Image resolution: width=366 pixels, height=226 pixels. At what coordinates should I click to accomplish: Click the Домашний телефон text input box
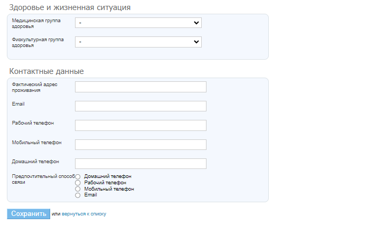(x=140, y=164)
